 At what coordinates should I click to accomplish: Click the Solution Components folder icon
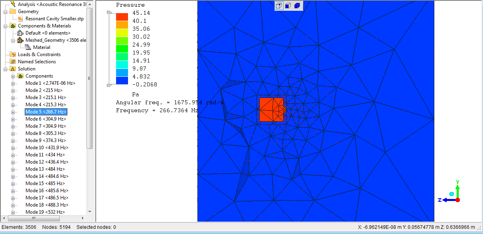[21, 76]
